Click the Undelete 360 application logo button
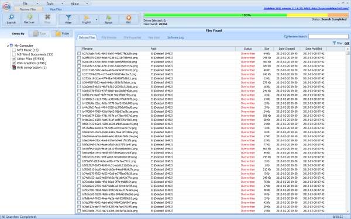 [x=6, y=7]
